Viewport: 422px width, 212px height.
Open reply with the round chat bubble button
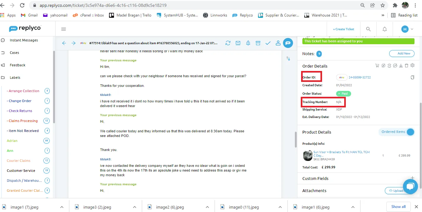tap(288, 43)
